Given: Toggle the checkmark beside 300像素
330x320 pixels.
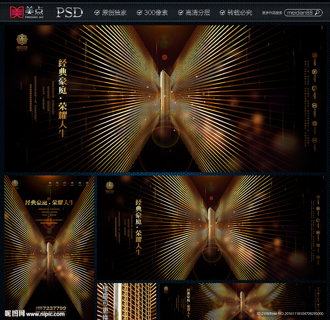Looking at the screenshot, I should click(x=139, y=13).
